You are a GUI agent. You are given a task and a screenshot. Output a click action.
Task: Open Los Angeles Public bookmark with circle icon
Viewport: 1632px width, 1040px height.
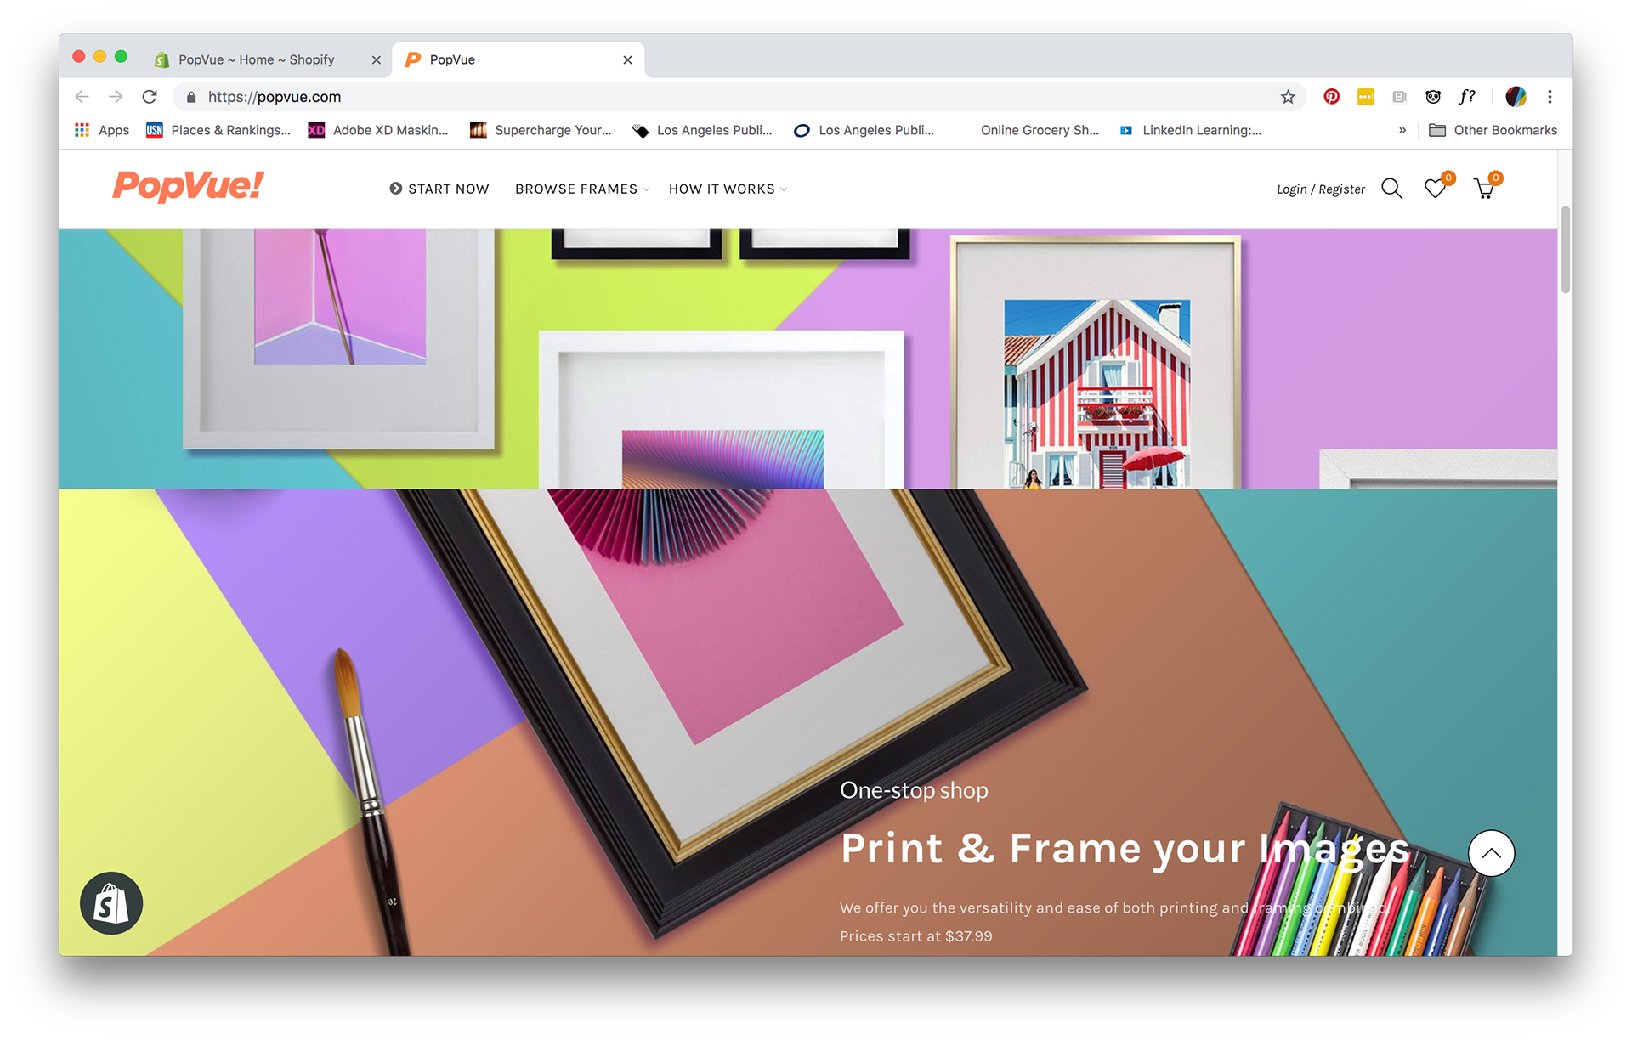(x=864, y=130)
